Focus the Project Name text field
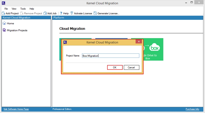Viewport: 205px width, 113px height. click(x=110, y=56)
